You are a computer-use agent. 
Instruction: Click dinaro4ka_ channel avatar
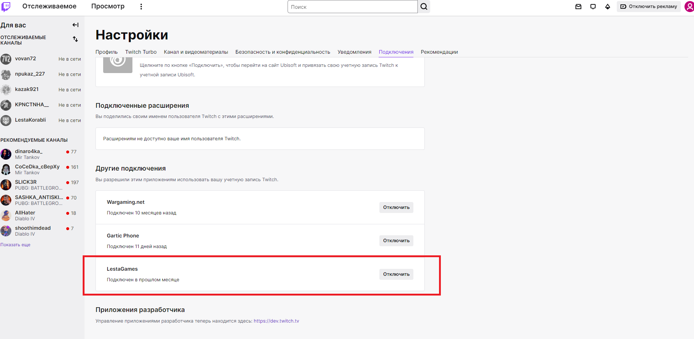click(6, 154)
